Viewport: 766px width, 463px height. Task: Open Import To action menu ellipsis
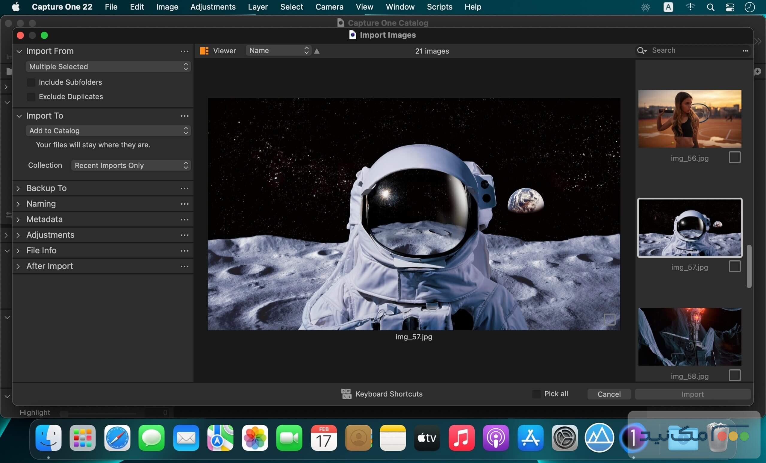[x=185, y=116]
